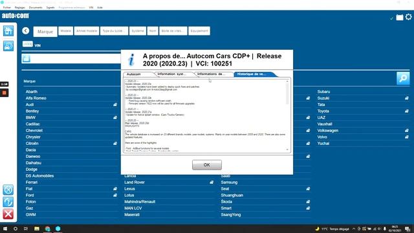The image size is (414, 233).
Task: Click the small icon on the Citroën row
Action: [115, 144]
